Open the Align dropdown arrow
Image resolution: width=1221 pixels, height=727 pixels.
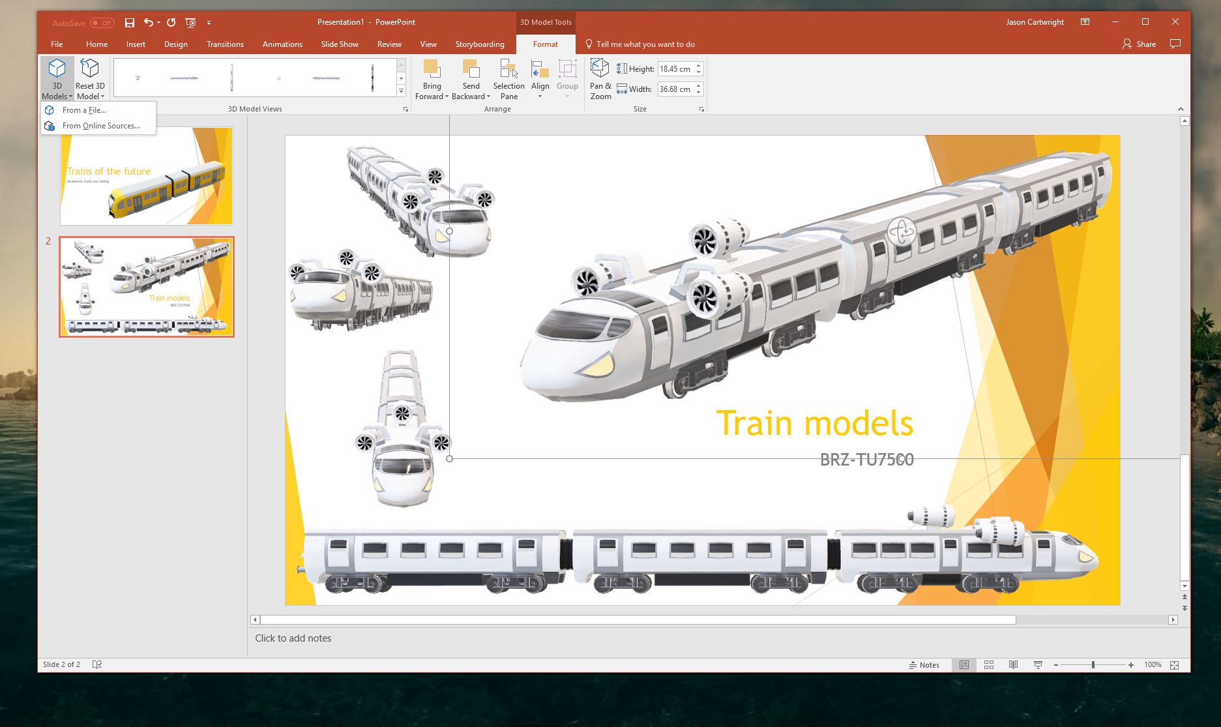click(540, 95)
